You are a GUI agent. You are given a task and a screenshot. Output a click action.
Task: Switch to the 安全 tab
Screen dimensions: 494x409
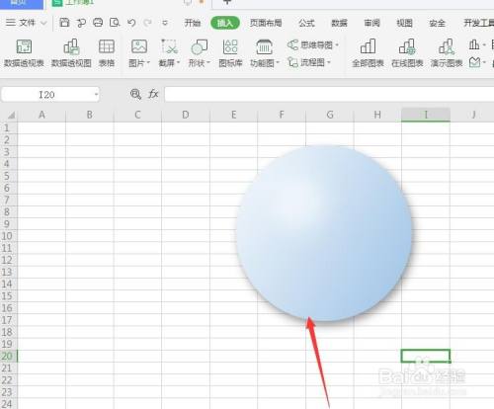(437, 23)
